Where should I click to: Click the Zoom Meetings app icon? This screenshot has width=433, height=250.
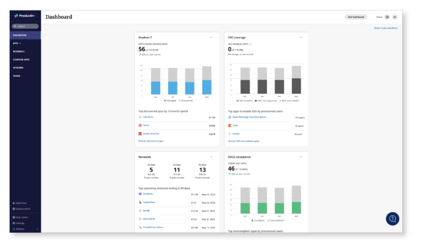coord(229,117)
